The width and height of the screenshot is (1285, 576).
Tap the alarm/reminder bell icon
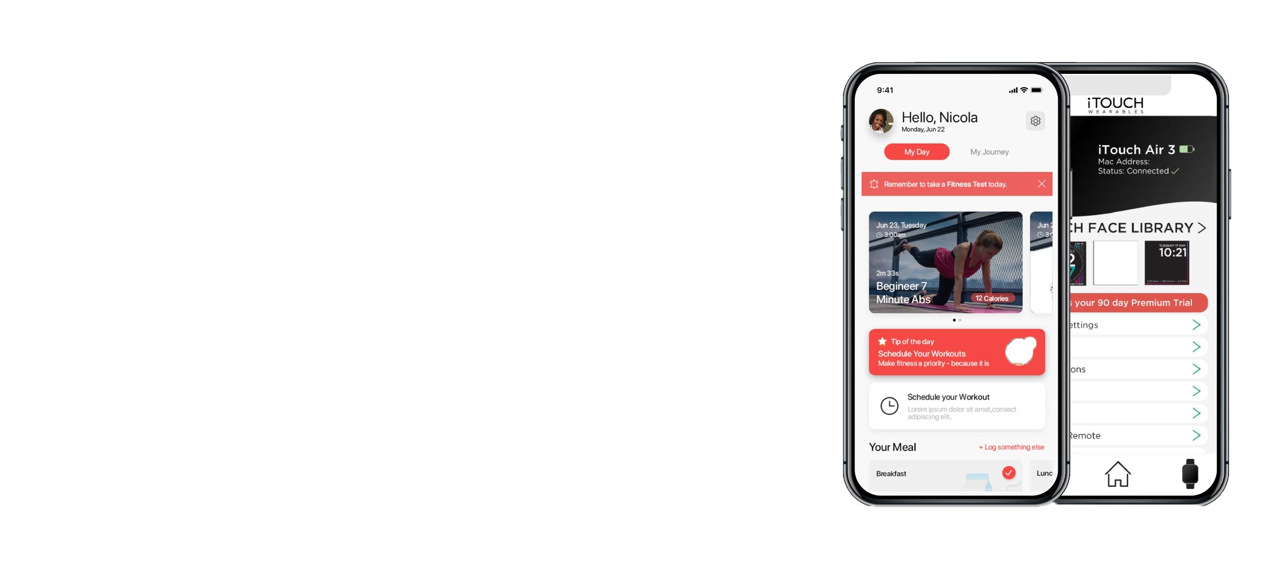click(876, 183)
